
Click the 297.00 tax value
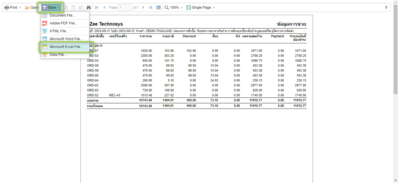pos(169,85)
